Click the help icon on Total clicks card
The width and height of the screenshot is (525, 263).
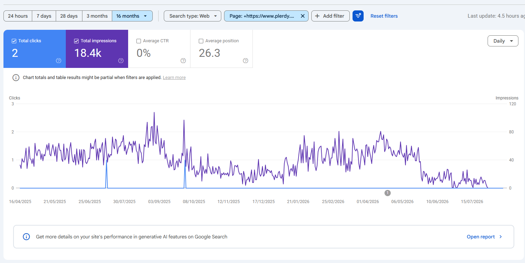pyautogui.click(x=59, y=61)
